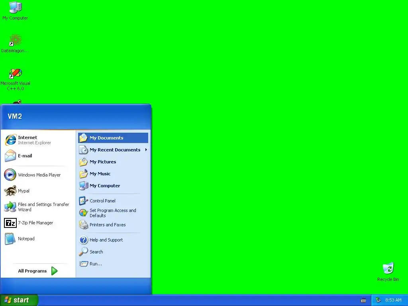Open Printers and Faxes
The height and width of the screenshot is (306, 408).
coord(113,225)
